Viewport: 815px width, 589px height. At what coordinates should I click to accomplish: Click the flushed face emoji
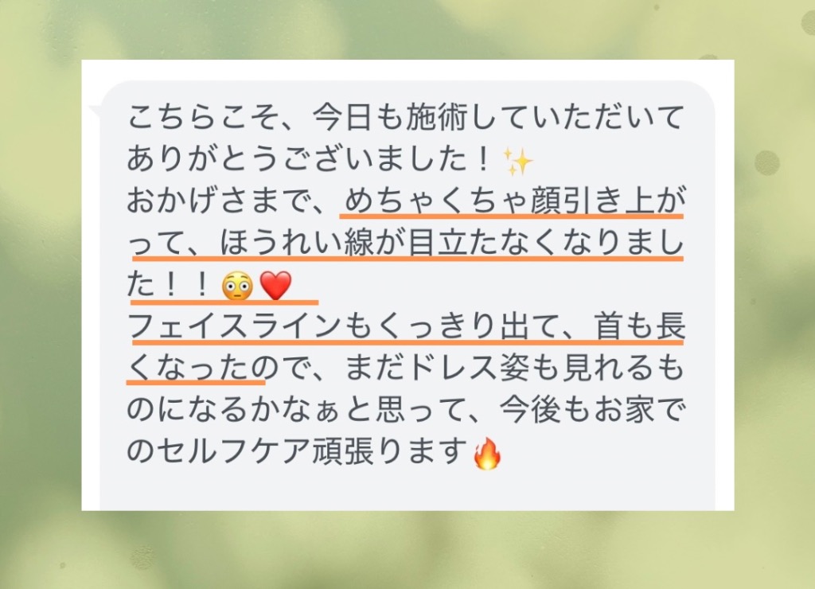pyautogui.click(x=237, y=287)
